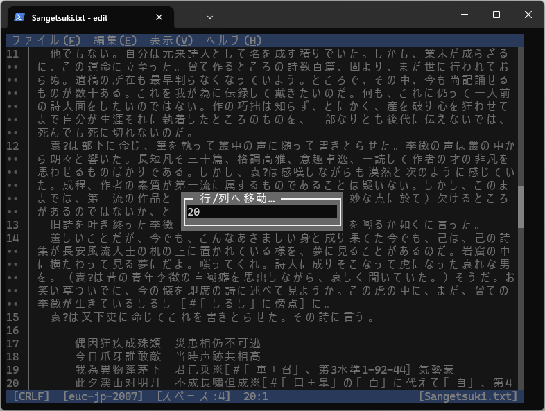Open a new terminal tab

189,17
